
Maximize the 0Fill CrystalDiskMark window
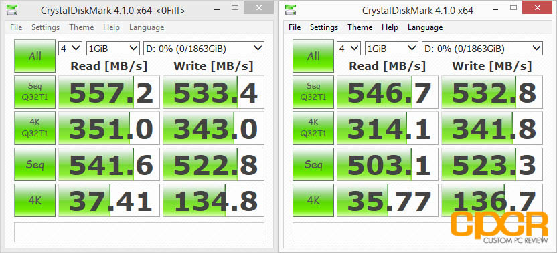235,7
